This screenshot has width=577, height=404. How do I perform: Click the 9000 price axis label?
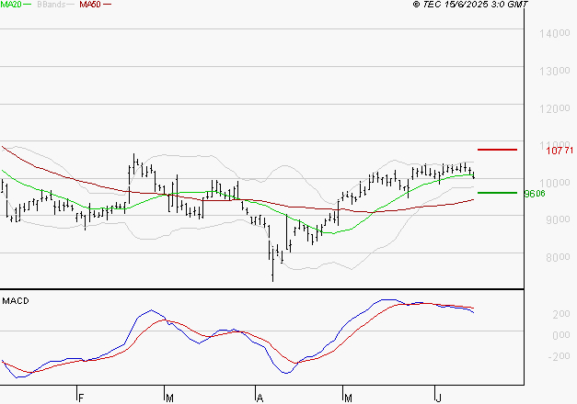coord(558,219)
